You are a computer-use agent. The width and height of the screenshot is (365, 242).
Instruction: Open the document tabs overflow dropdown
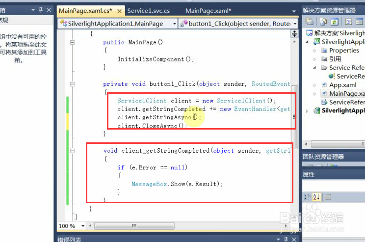coord(294,11)
